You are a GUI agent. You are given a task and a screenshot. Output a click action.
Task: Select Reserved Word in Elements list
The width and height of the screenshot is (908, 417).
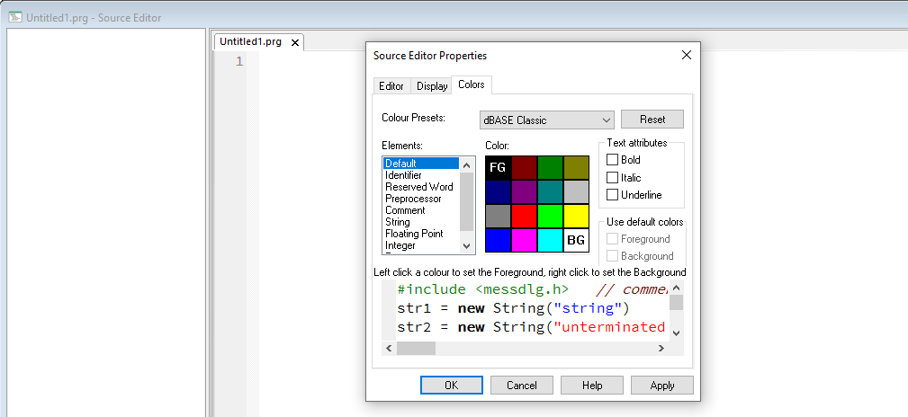[418, 187]
